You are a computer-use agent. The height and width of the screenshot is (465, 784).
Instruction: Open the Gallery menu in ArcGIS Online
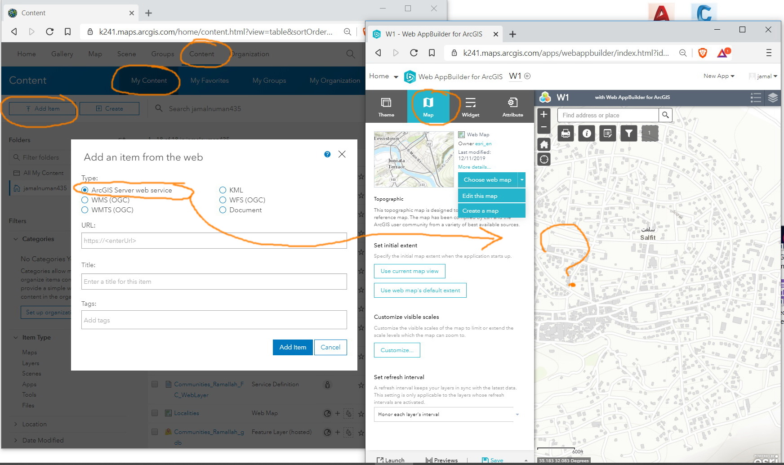click(62, 54)
